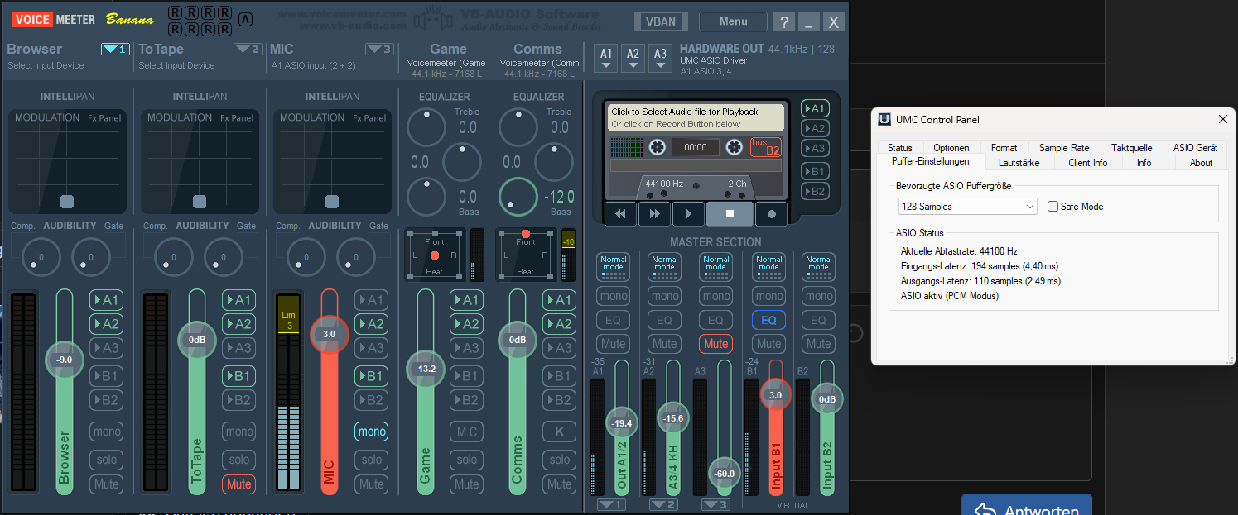Viewport: 1238px width, 515px height.
Task: Start cassette playback
Action: [688, 213]
